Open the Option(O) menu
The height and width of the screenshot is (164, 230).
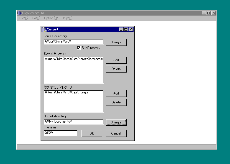click(x=51, y=18)
